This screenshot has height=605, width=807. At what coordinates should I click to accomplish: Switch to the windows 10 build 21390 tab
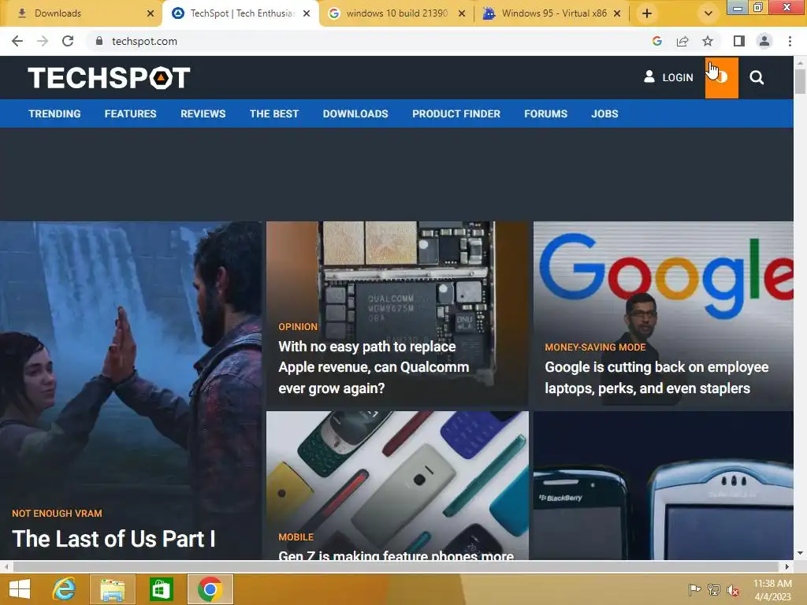pyautogui.click(x=397, y=13)
